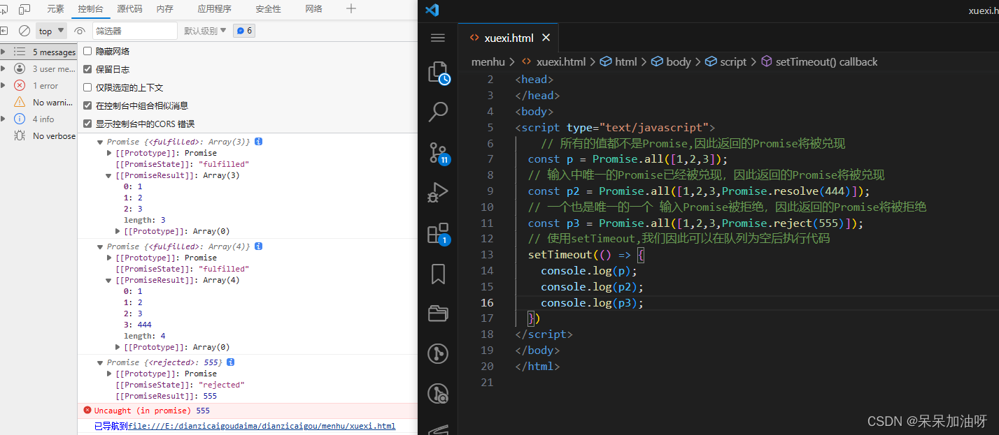
Task: Collapse PromiseResult Array(4) node
Action: [x=109, y=280]
